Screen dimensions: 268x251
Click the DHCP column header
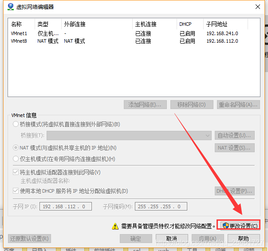[x=190, y=24]
